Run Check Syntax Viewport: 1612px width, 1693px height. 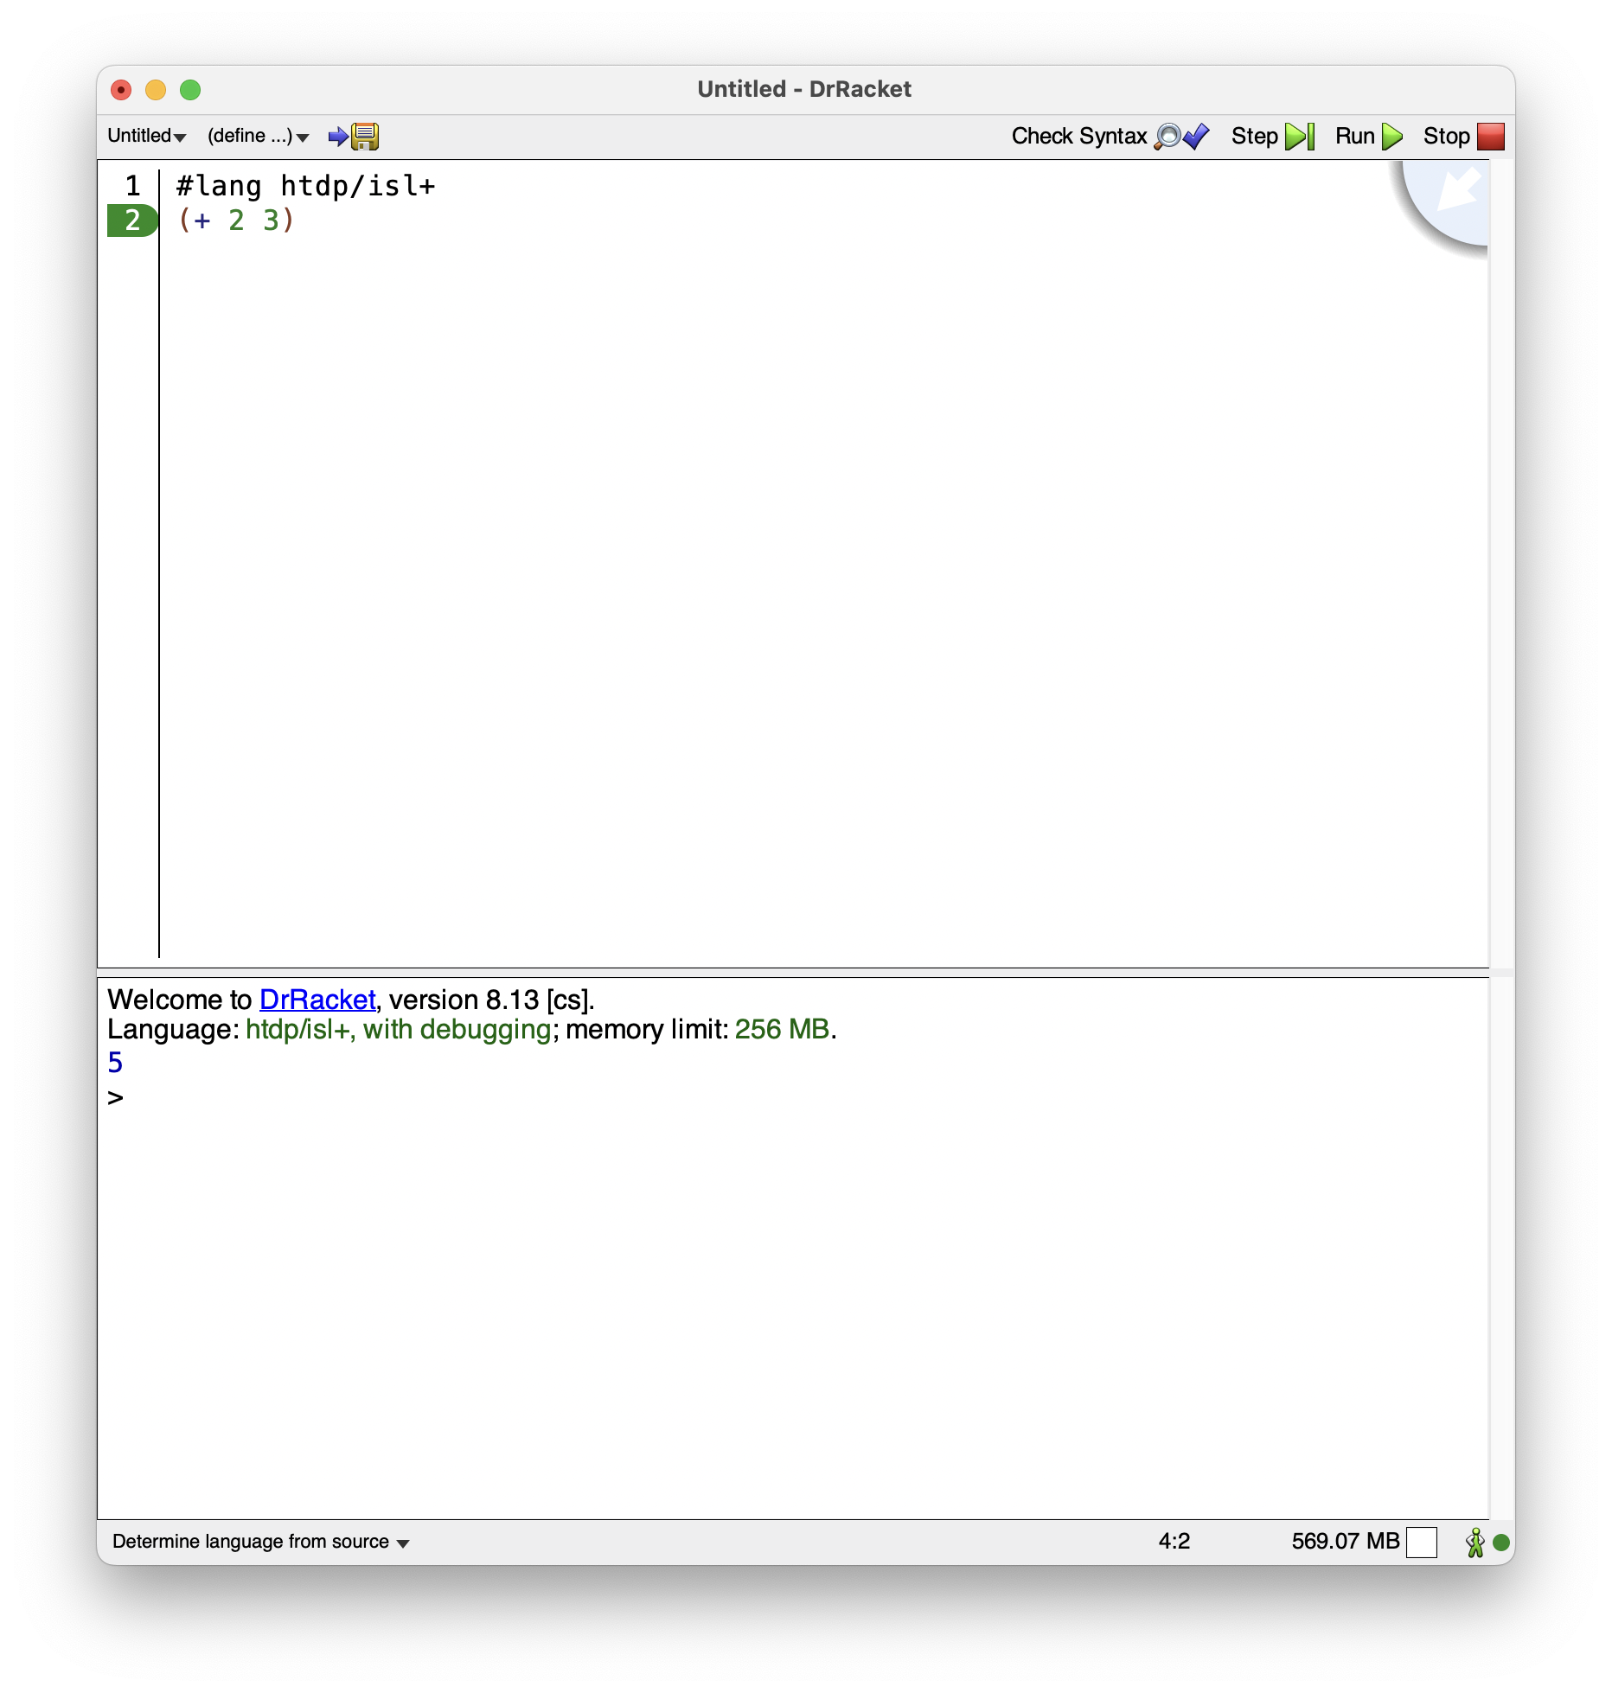[x=1110, y=136]
